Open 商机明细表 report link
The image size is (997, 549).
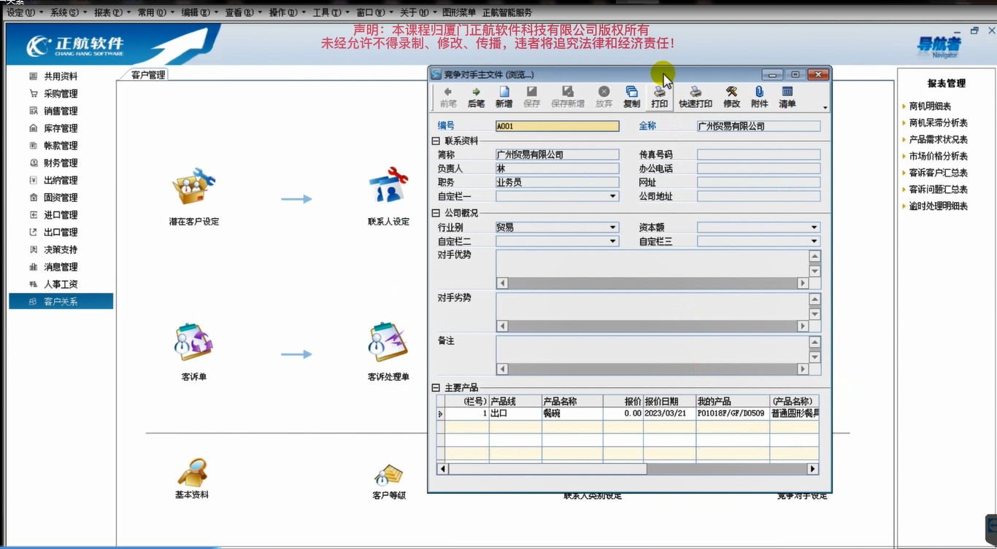930,106
